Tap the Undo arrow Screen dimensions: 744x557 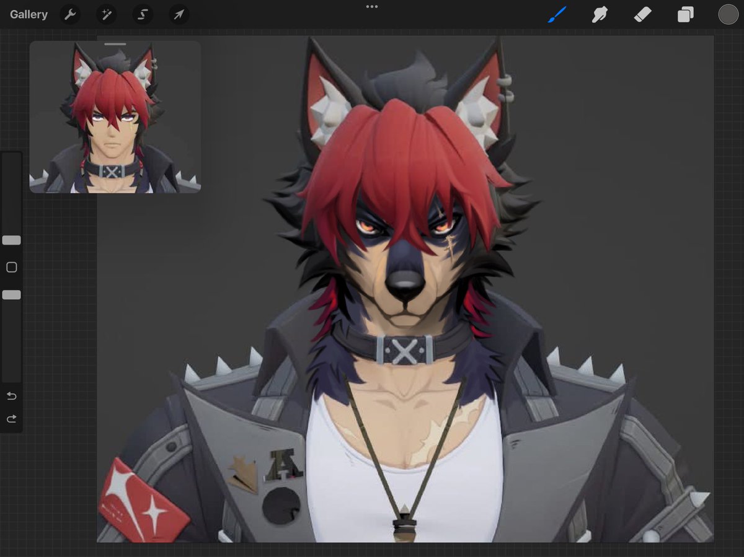pyautogui.click(x=11, y=395)
